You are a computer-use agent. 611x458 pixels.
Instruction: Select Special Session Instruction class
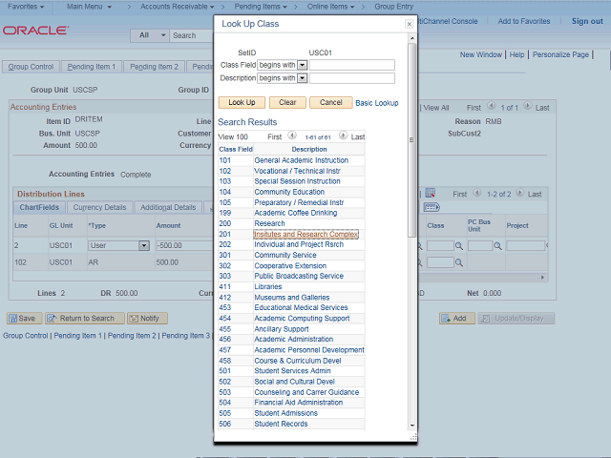[297, 181]
